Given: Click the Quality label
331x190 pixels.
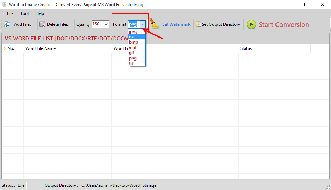Looking at the screenshot, I should [83, 24].
